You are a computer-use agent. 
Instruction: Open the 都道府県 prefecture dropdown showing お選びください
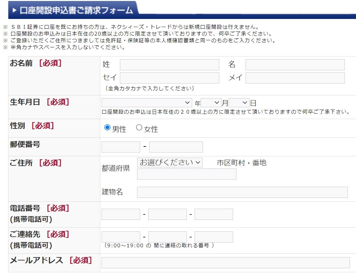pos(170,162)
